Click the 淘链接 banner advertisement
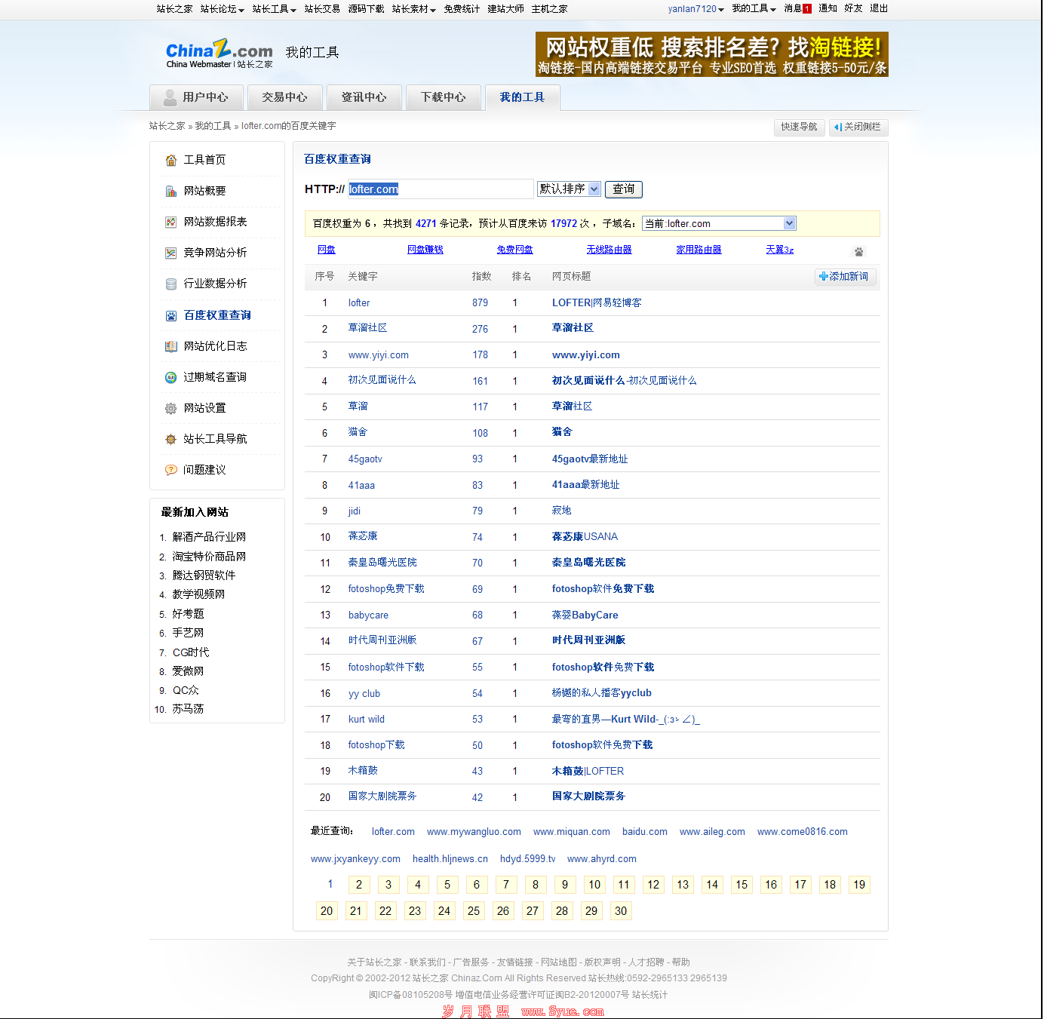The width and height of the screenshot is (1044, 1019). [x=712, y=54]
